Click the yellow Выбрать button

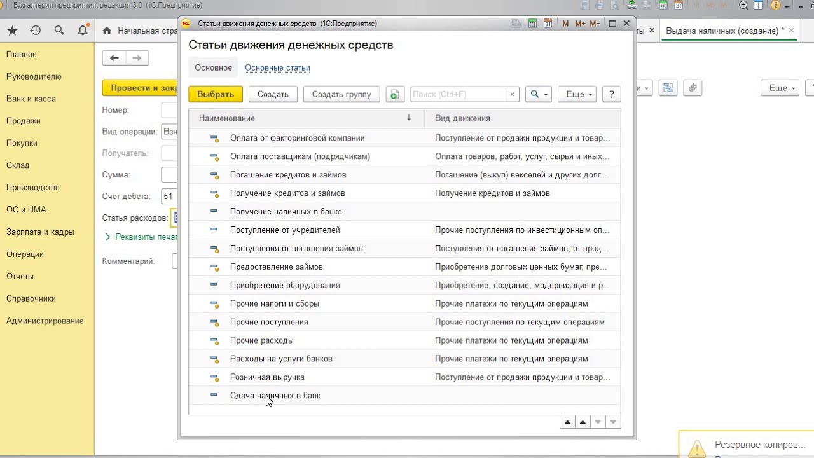click(x=216, y=94)
